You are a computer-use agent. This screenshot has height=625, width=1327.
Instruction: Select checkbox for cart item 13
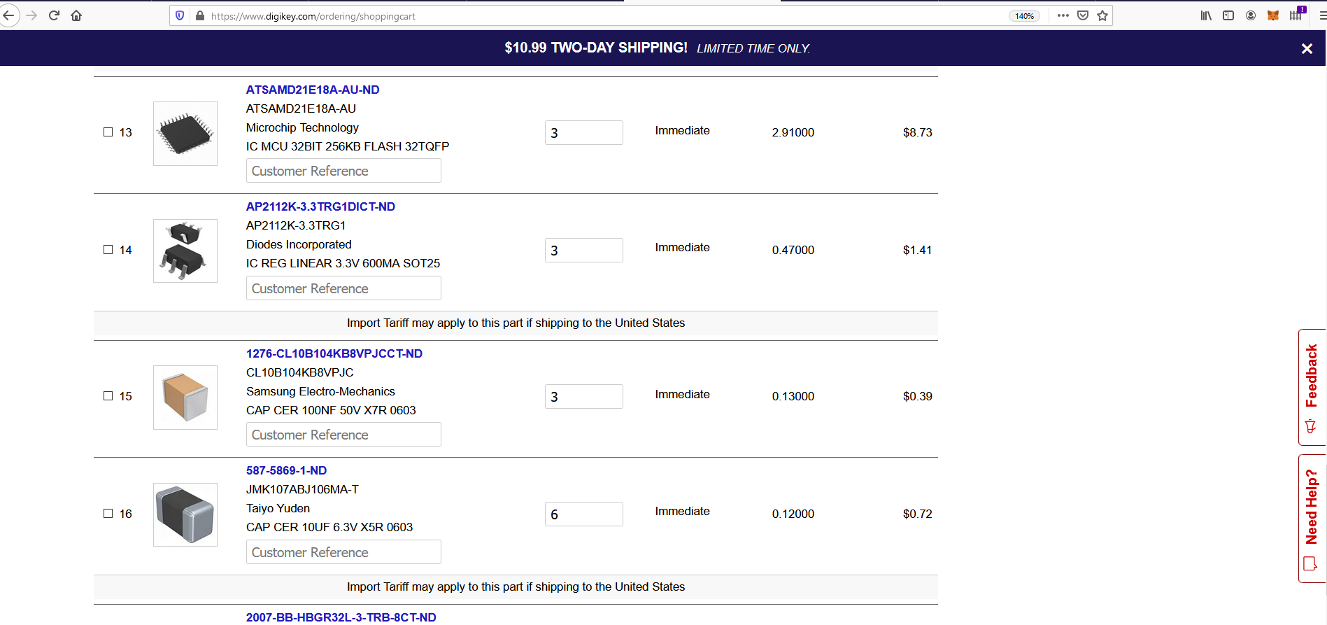tap(108, 132)
